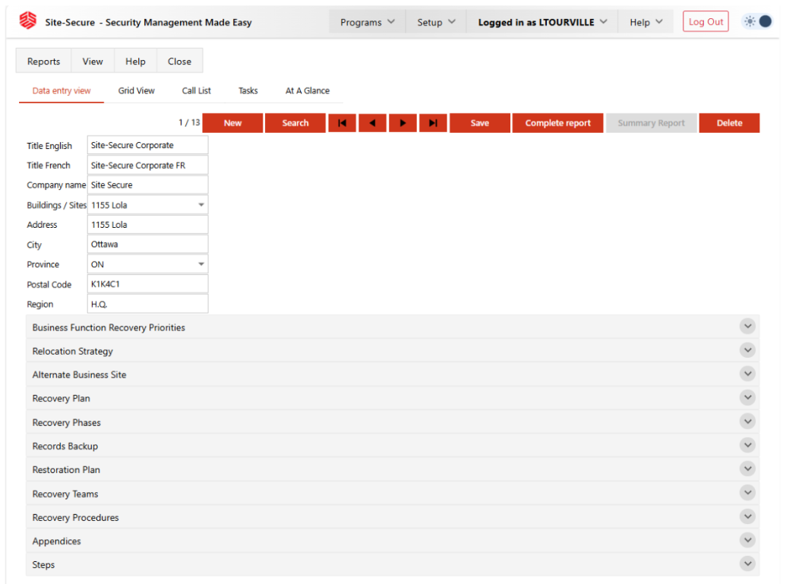Screen dimensions: 786x584
Task: Open the Province dropdown
Action: point(201,264)
